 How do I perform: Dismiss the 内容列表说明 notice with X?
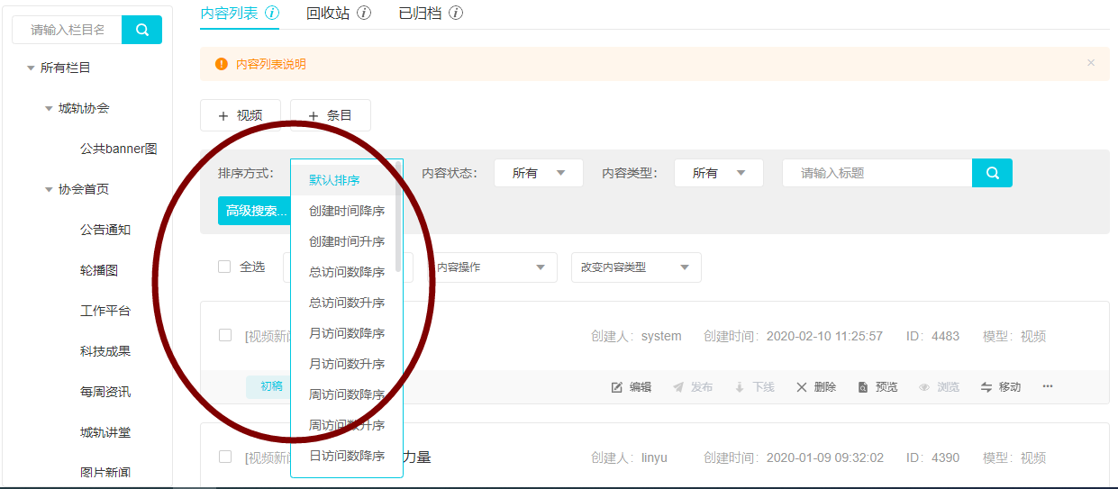[1091, 63]
